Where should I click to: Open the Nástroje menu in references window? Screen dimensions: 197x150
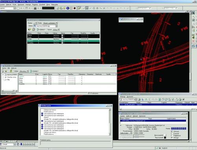pyautogui.click(x=123, y=96)
